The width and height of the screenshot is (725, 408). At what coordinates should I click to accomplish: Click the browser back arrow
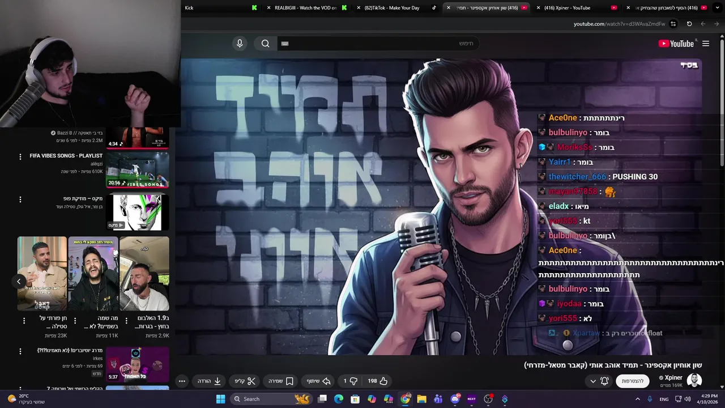point(703,24)
